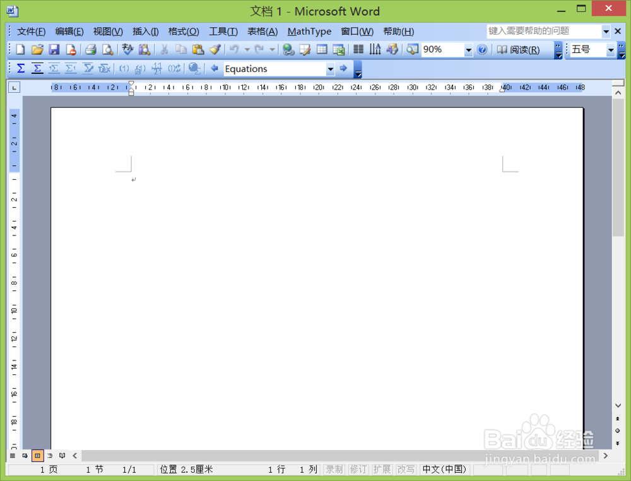
Task: Open the 五号 font size dropdown
Action: tap(611, 50)
